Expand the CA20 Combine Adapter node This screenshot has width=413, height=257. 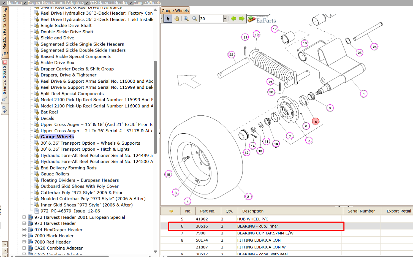24,248
